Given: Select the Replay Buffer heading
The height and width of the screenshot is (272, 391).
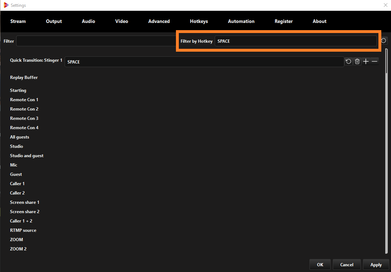Looking at the screenshot, I should tap(24, 77).
